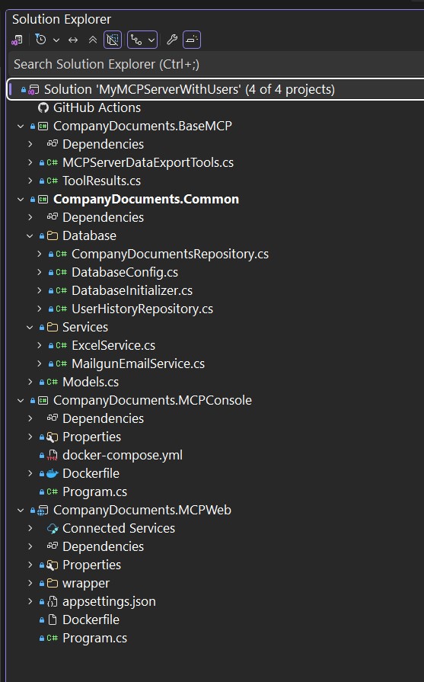This screenshot has height=682, width=424.
Task: Collapse the Database folder
Action: [30, 235]
